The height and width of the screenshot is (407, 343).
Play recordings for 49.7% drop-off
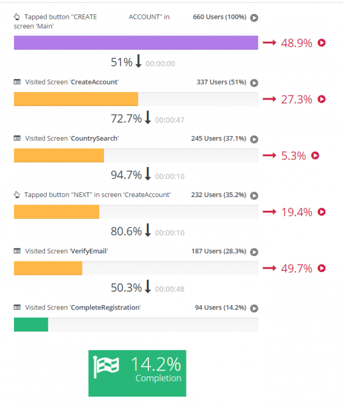pyautogui.click(x=322, y=268)
